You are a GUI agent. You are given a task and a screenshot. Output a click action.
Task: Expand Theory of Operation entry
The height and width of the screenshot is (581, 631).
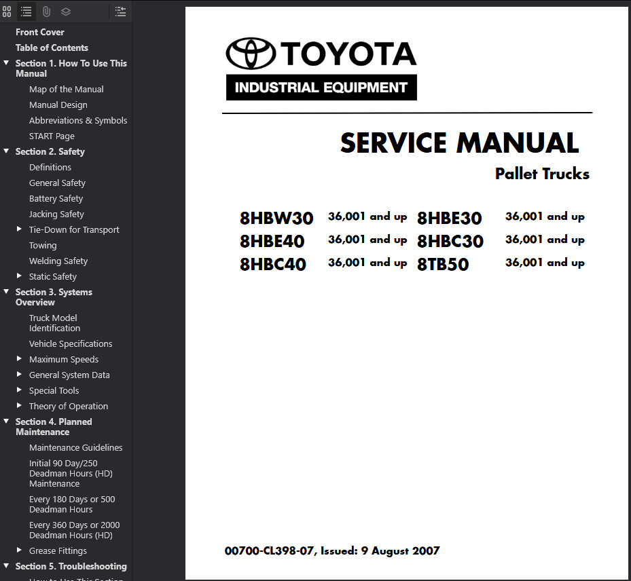(x=19, y=406)
